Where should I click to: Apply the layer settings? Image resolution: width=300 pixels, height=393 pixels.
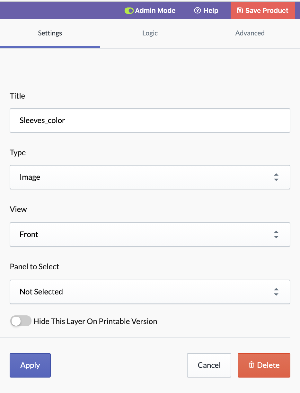pyautogui.click(x=30, y=365)
